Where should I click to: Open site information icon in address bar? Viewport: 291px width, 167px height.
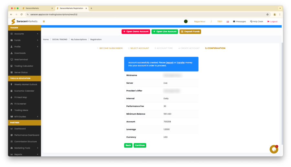[28, 15]
